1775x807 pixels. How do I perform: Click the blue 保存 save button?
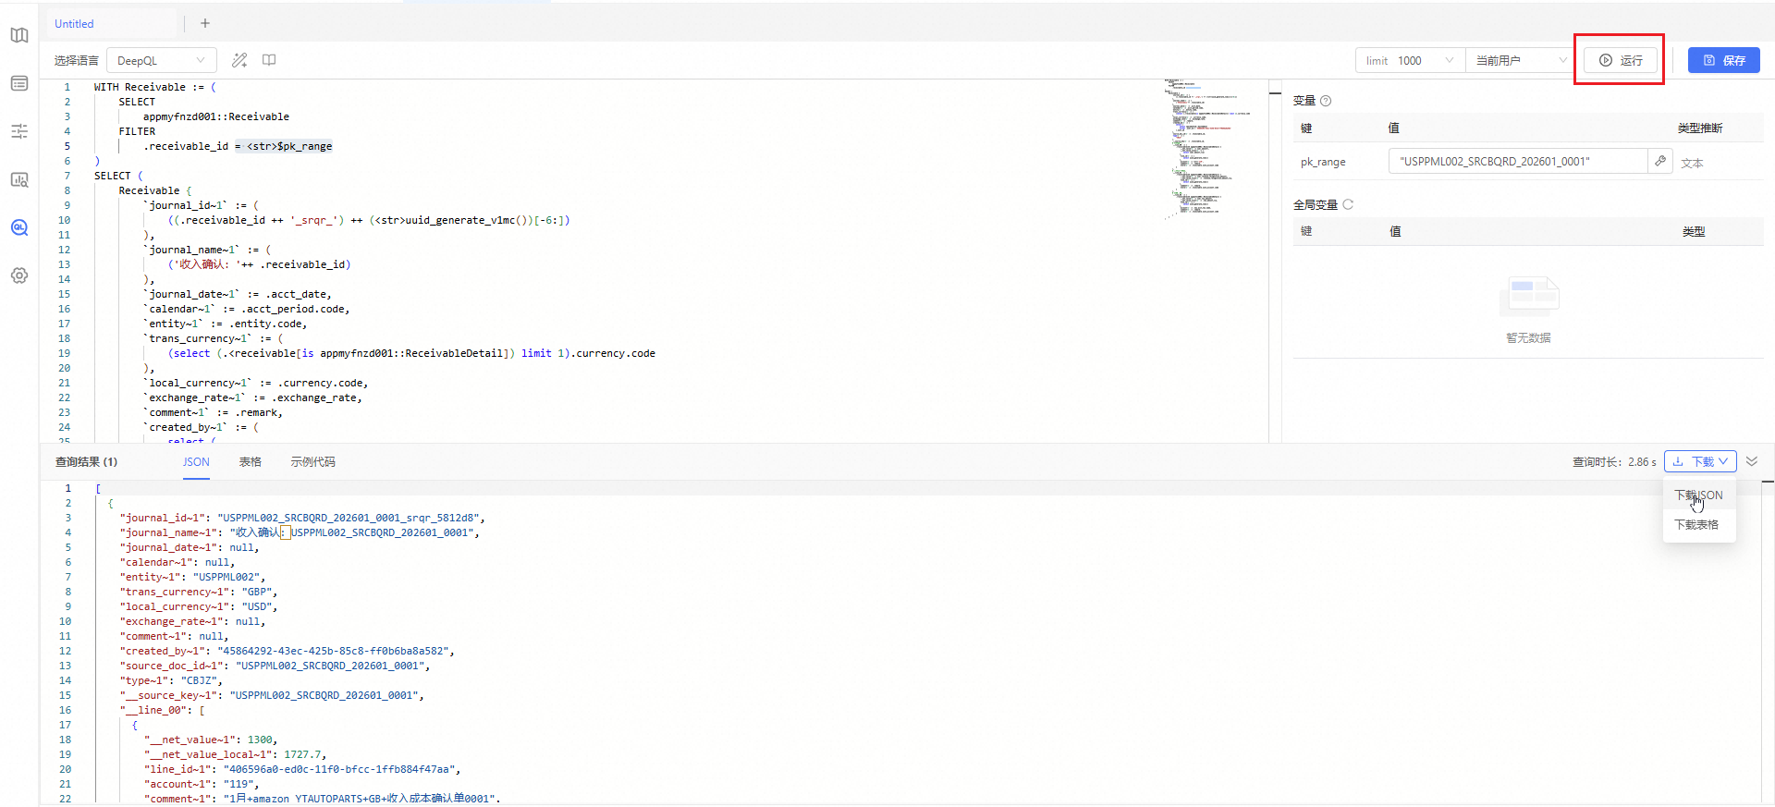click(x=1723, y=60)
